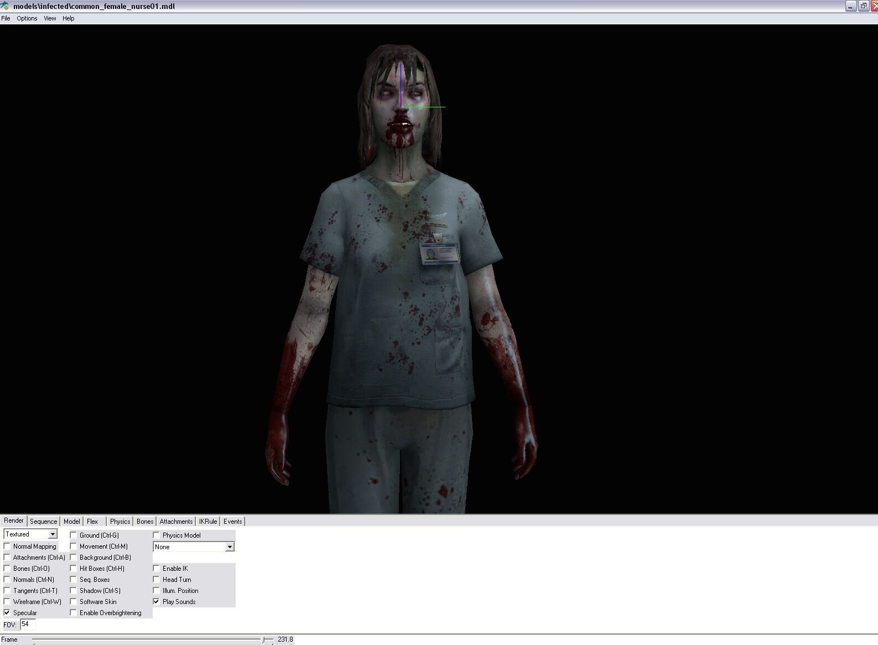Open the Textured render mode dropdown
Viewport: 878px width, 645px height.
coord(53,534)
